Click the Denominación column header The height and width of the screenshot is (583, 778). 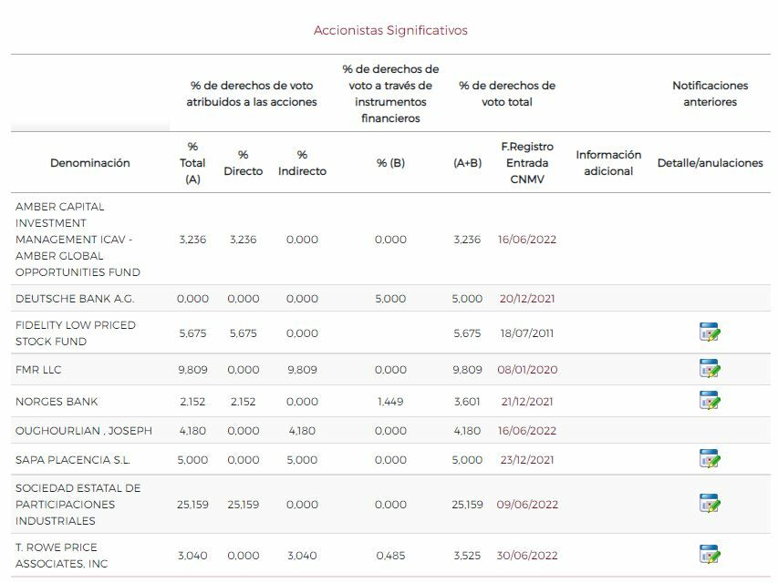tap(90, 163)
